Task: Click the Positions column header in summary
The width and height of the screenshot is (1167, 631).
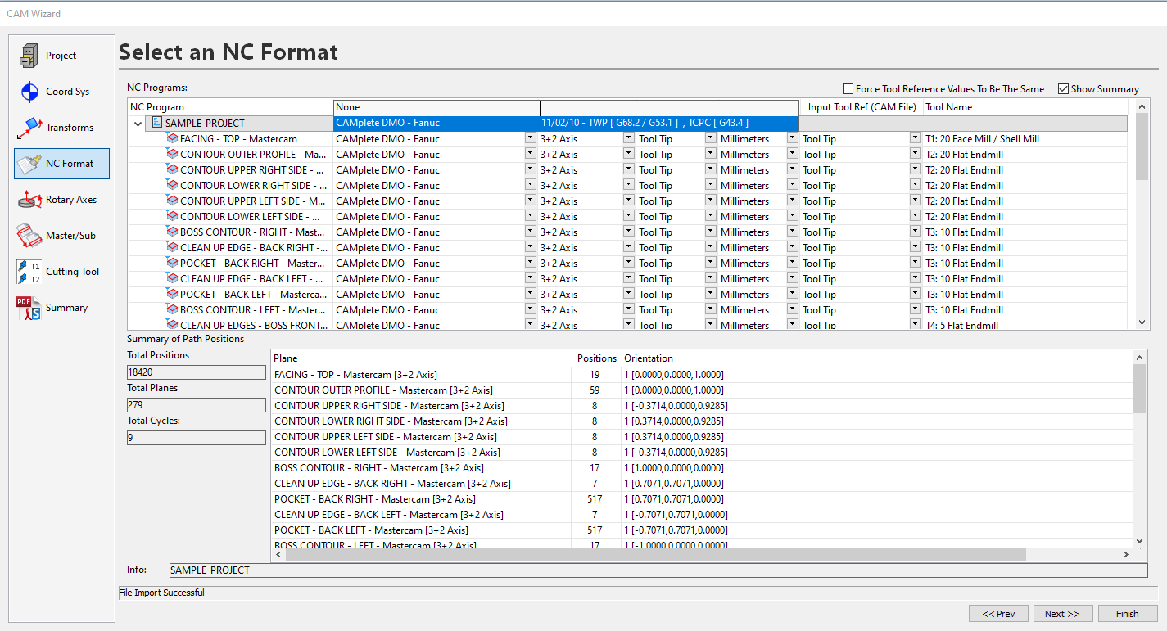Action: tap(597, 358)
